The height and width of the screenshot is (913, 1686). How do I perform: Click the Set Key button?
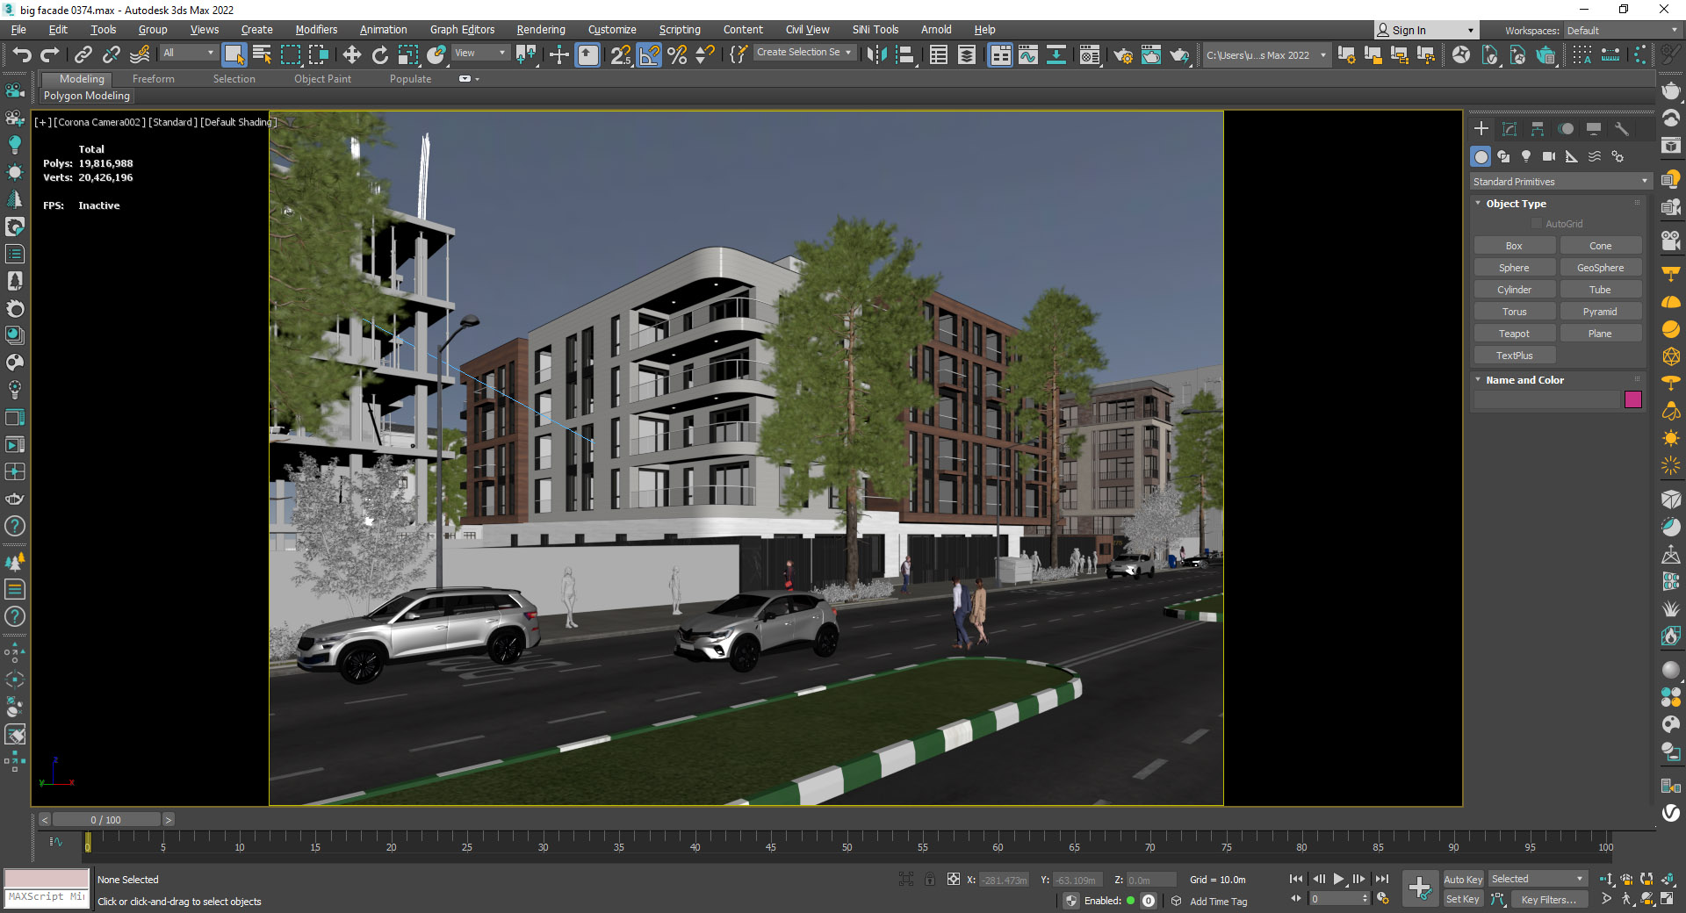[x=1463, y=899]
